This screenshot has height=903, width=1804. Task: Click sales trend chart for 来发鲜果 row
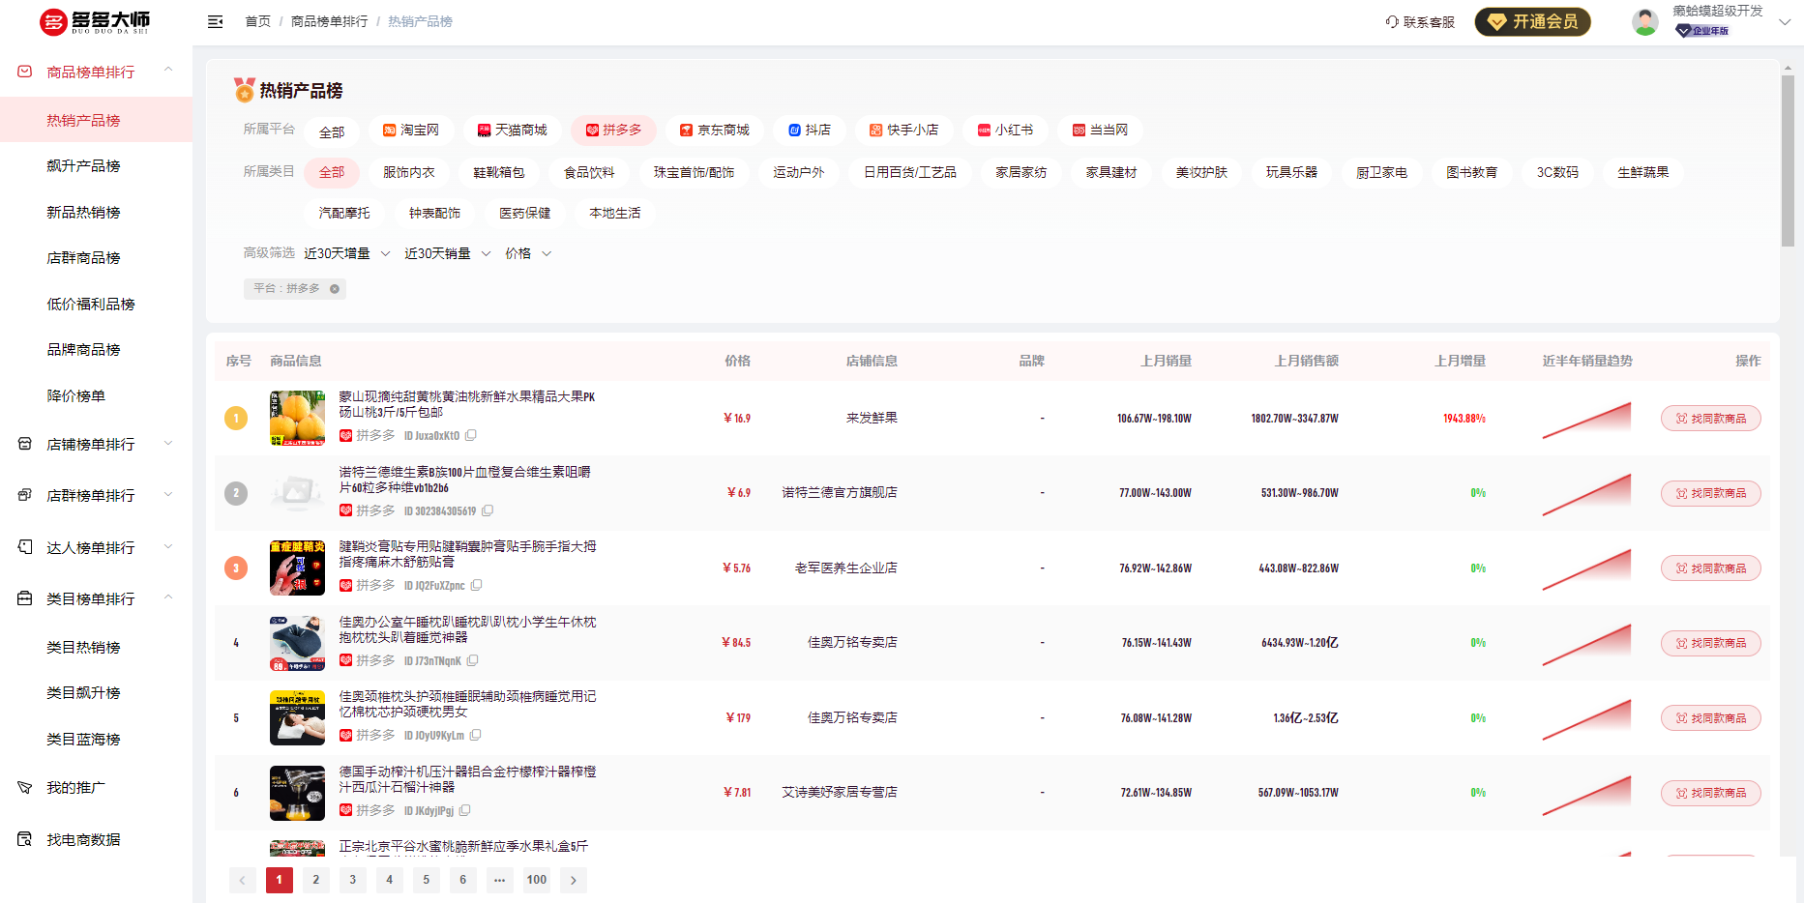pyautogui.click(x=1586, y=420)
